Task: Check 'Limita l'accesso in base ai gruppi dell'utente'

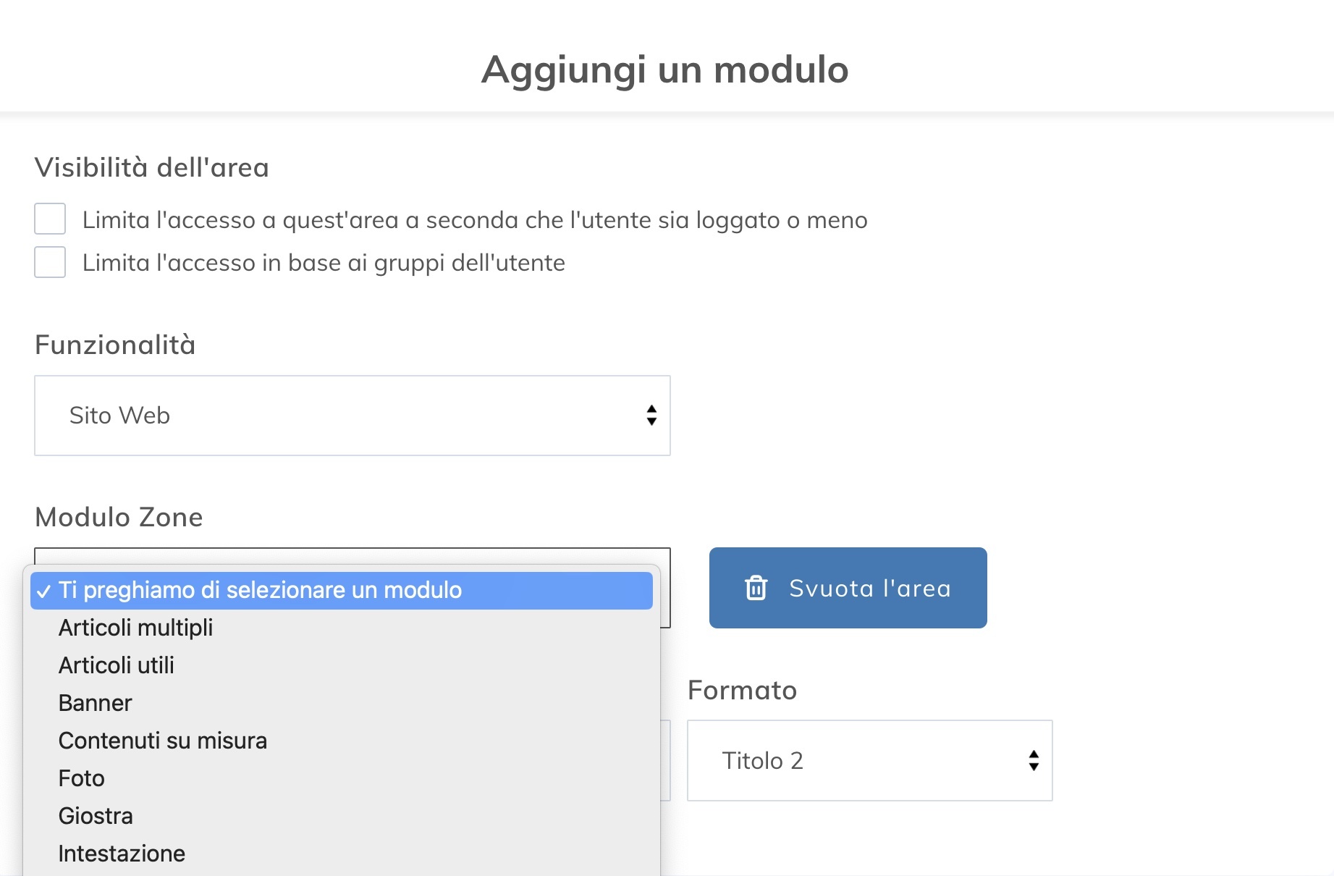Action: point(49,262)
